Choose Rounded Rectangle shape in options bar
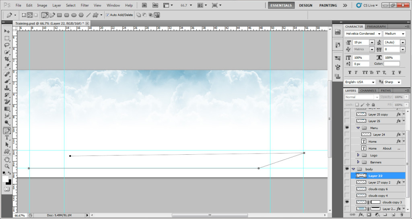Image resolution: width=412 pixels, height=219 pixels. pyautogui.click(x=67, y=15)
